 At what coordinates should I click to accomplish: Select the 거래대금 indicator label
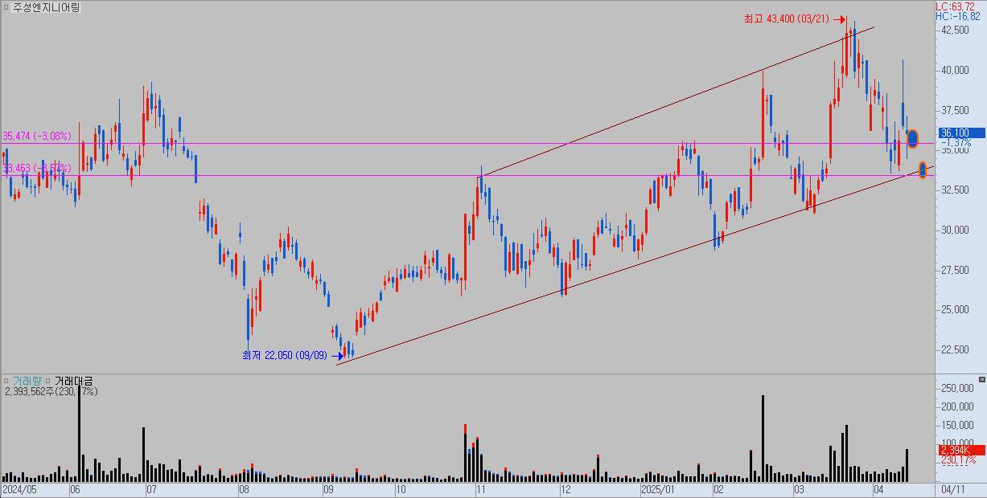[x=74, y=381]
